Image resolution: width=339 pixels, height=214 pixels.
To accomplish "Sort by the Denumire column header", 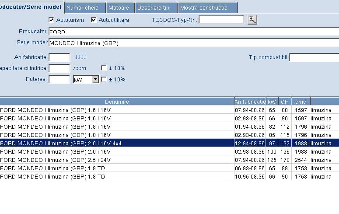I will coord(117,102).
